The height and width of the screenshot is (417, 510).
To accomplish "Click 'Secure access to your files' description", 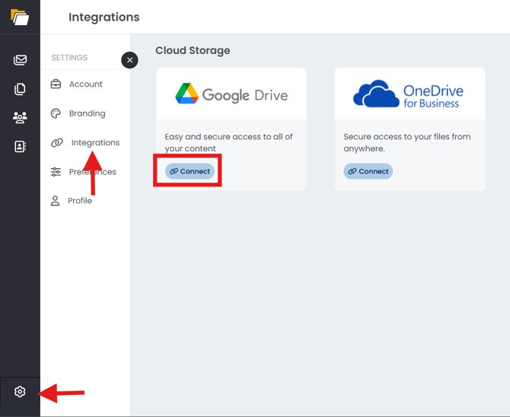I will click(407, 142).
